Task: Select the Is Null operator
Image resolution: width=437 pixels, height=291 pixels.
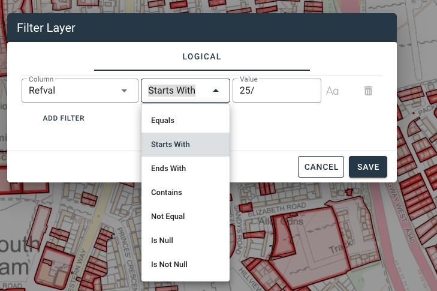Action: pyautogui.click(x=162, y=241)
